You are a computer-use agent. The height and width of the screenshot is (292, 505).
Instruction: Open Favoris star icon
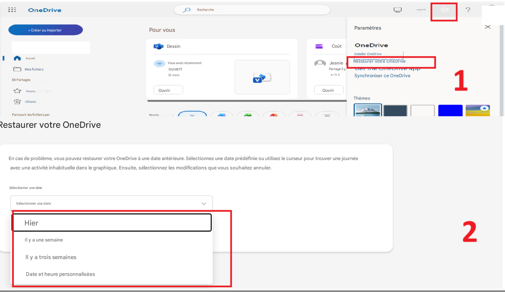pyautogui.click(x=17, y=91)
